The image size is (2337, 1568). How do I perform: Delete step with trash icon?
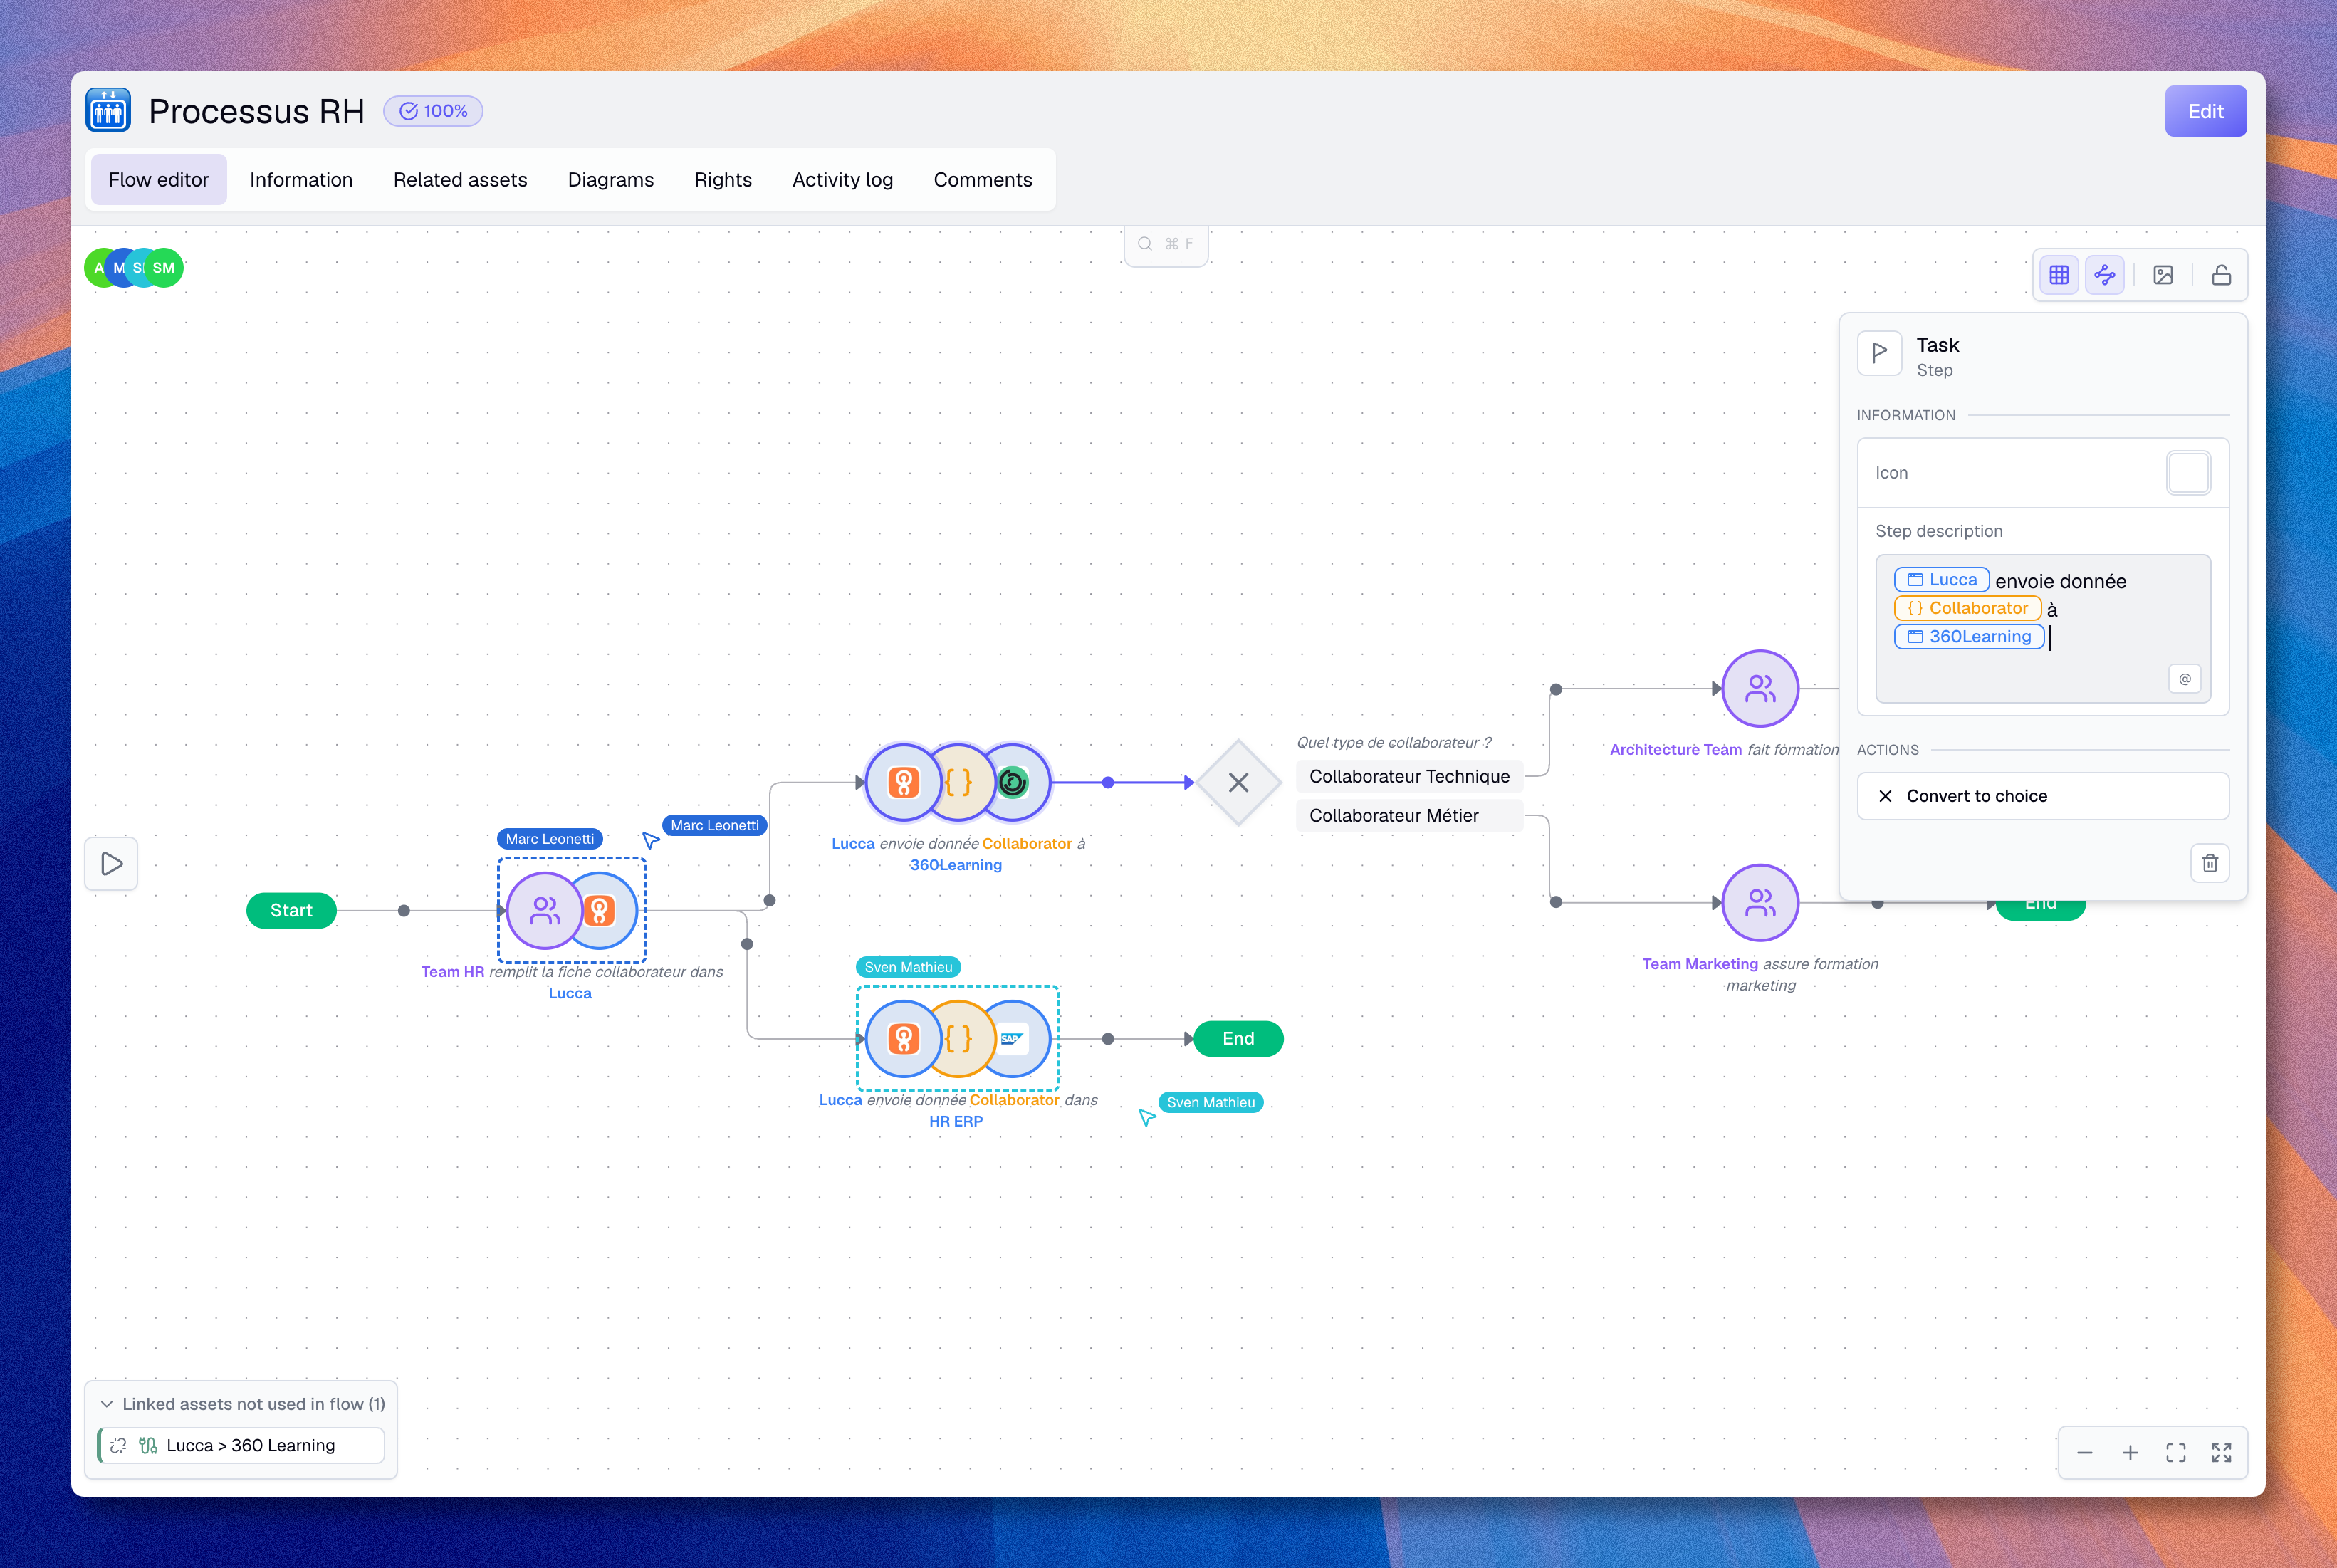coord(2210,863)
